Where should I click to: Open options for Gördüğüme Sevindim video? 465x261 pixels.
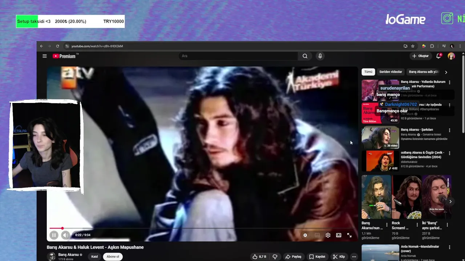point(449,153)
